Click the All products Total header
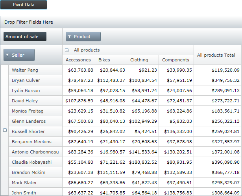The height and width of the screenshot is (196, 242). click(x=217, y=55)
